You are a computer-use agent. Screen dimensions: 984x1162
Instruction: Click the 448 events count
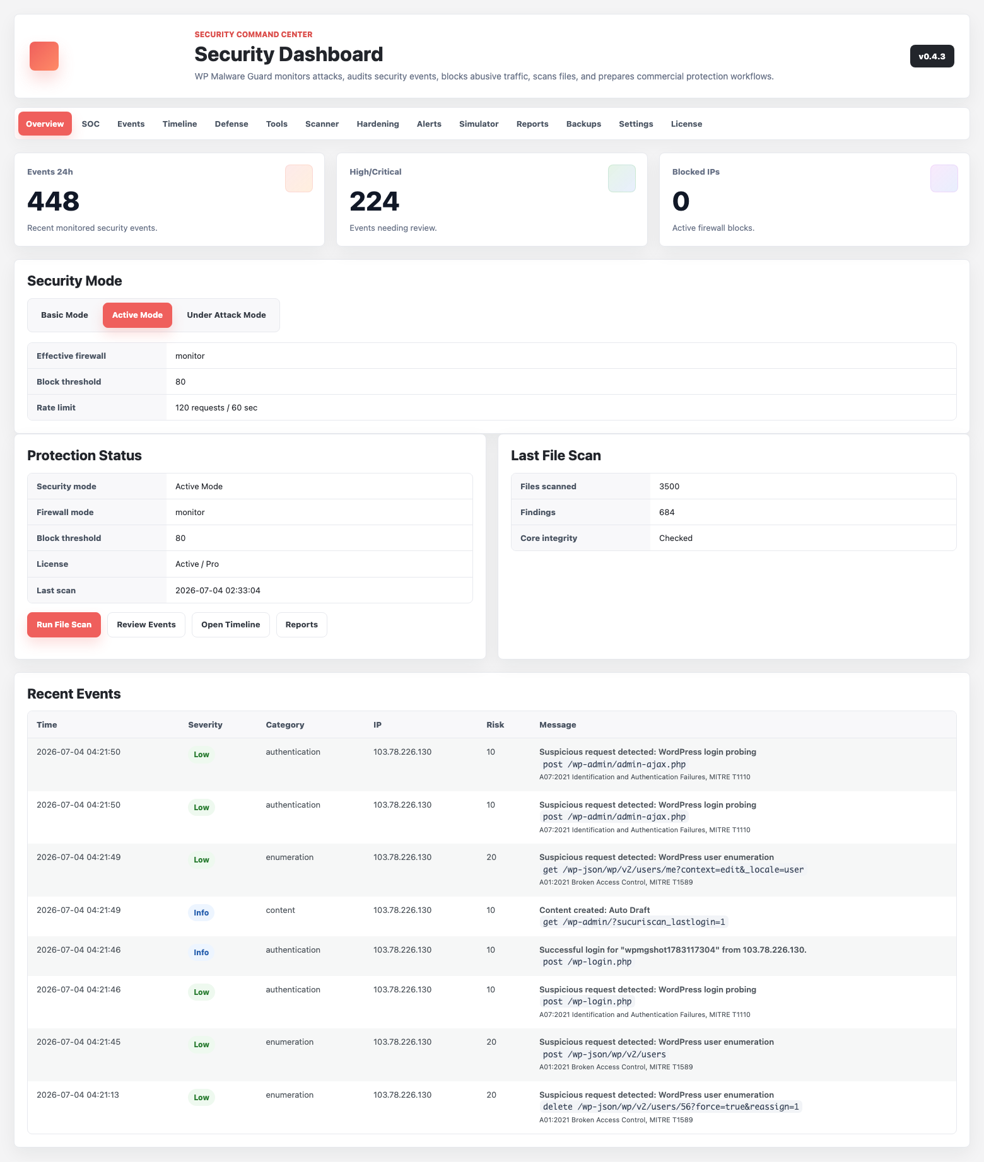(x=54, y=202)
